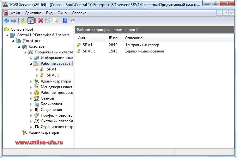The height and width of the screenshot is (158, 237).
Task: Click the Менеджеры кластера icon
Action: point(37,87)
